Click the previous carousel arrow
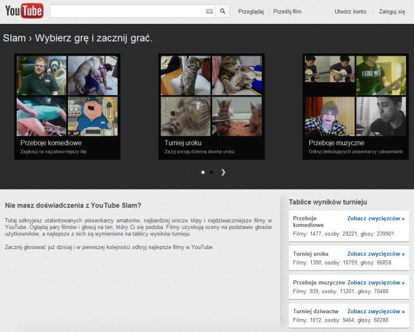The image size is (414, 332). click(x=190, y=172)
